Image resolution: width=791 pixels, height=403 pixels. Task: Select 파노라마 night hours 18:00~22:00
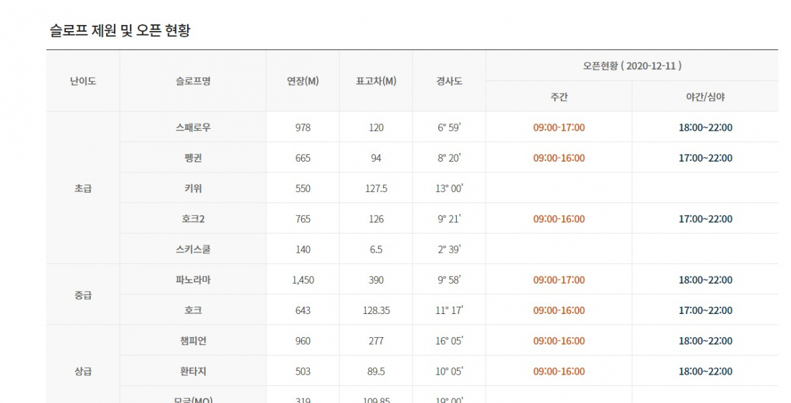click(705, 280)
